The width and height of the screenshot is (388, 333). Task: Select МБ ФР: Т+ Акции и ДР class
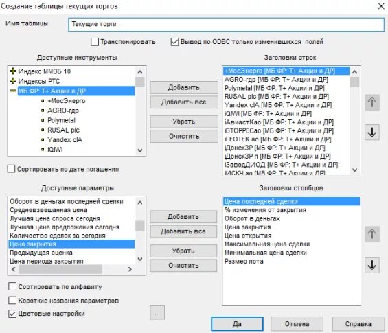point(76,91)
